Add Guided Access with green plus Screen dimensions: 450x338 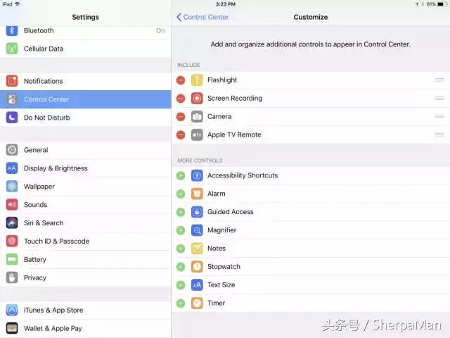click(x=181, y=212)
